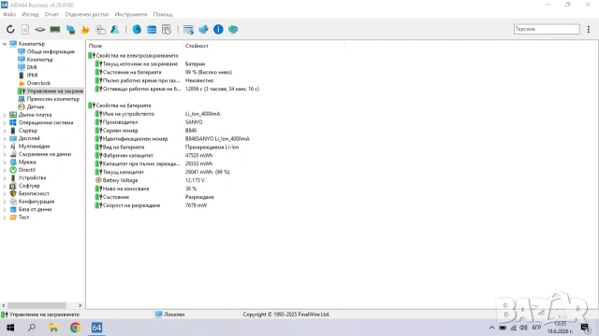Click the memory module toolbar icon
Image resolution: width=599 pixels, height=336 pixels.
click(x=55, y=29)
